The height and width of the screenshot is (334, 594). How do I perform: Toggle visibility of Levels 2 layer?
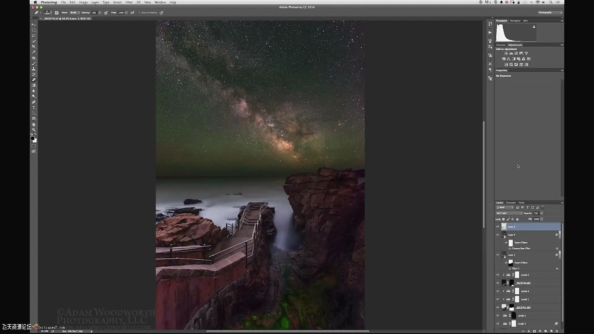pos(498,275)
